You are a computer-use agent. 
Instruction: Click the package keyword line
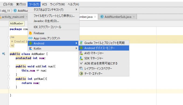pos(16,29)
